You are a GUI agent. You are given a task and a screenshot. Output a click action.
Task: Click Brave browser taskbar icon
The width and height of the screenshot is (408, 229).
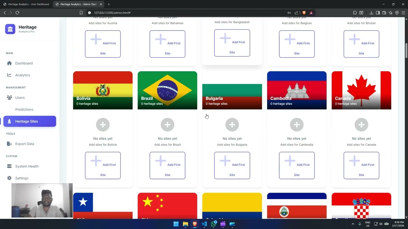195,224
